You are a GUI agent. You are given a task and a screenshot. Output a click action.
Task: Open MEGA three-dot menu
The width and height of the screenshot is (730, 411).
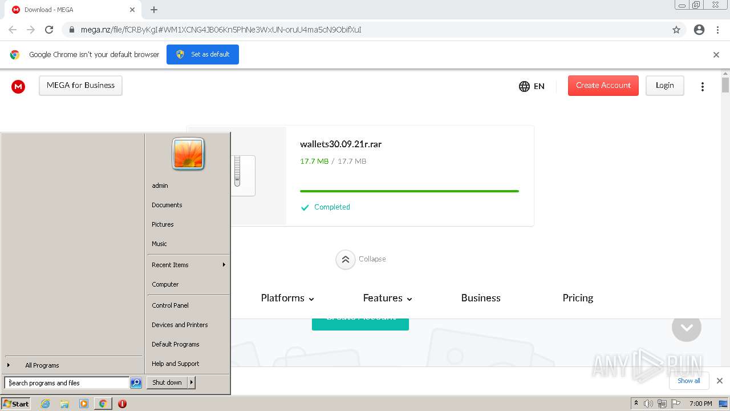[x=703, y=86]
